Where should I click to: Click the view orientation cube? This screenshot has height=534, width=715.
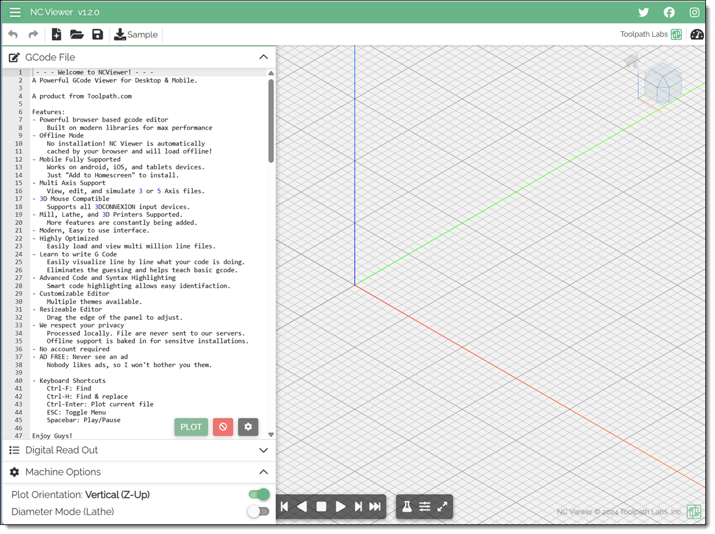point(662,83)
